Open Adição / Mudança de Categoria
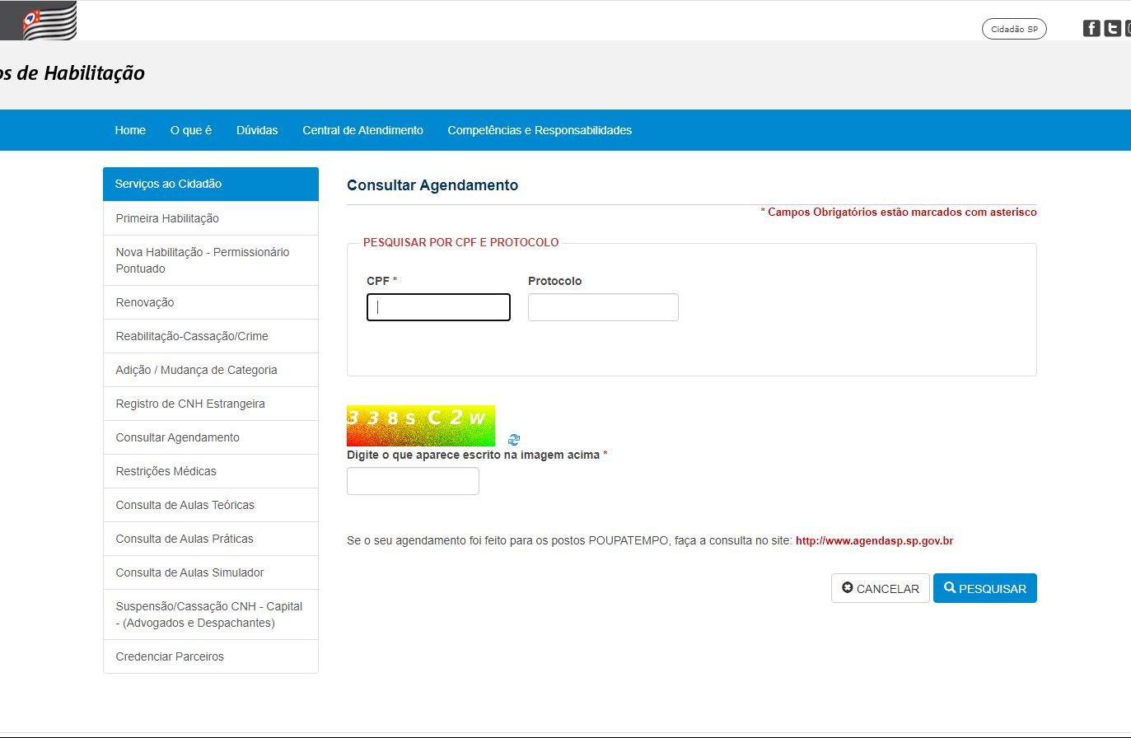 (x=211, y=370)
